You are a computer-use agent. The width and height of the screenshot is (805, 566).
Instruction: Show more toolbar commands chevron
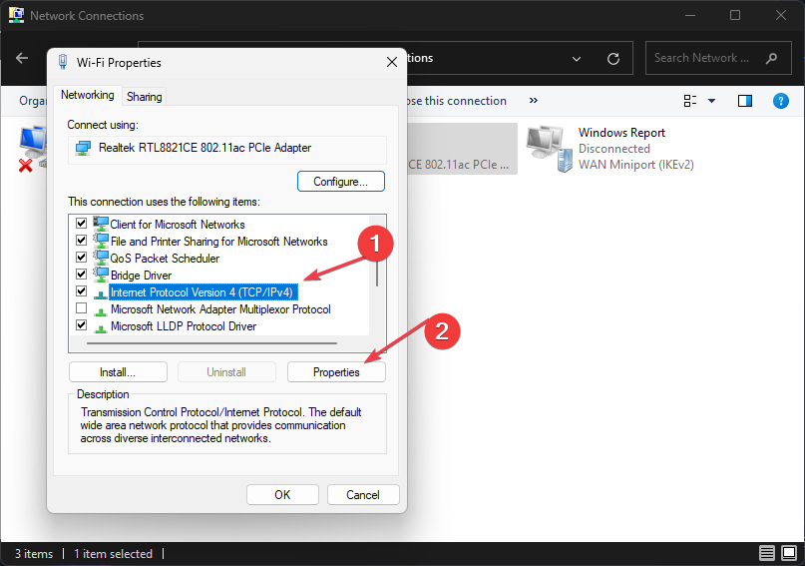pos(534,100)
